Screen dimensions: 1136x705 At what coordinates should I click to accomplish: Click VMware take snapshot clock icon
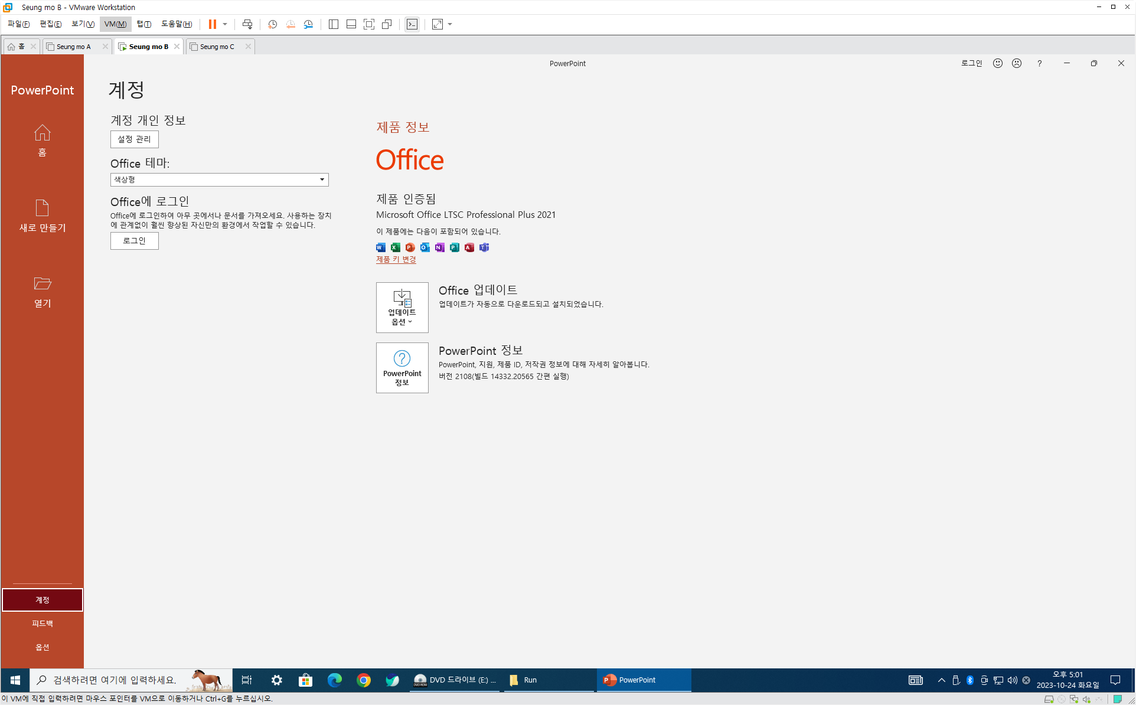coord(272,24)
